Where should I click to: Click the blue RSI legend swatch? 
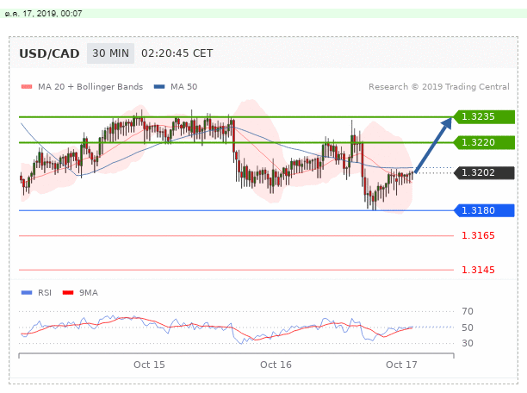pos(27,293)
